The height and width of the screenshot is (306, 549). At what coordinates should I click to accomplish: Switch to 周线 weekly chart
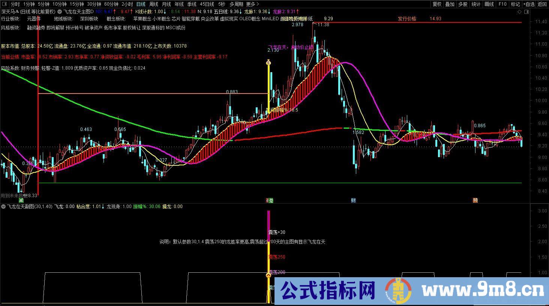pos(153,4)
